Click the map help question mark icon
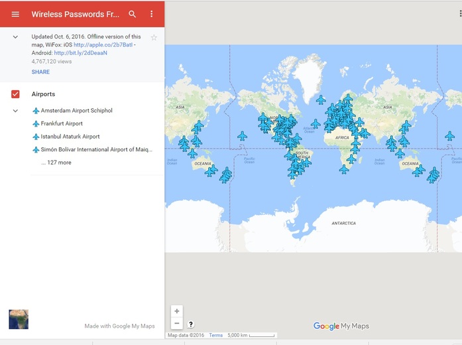This screenshot has width=462, height=345. pyautogui.click(x=191, y=324)
